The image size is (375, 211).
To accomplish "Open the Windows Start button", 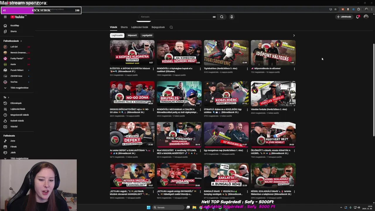I will (x=149, y=207).
